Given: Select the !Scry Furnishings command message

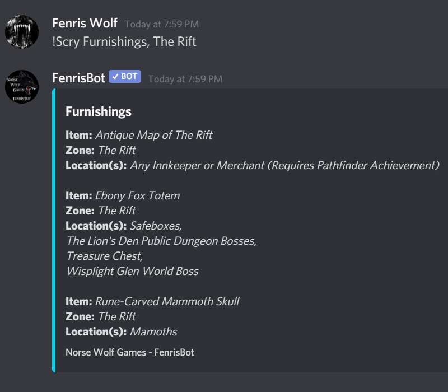Looking at the screenshot, I should 124,41.
